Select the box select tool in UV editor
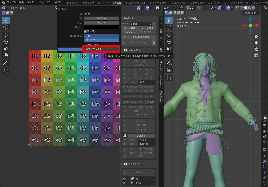The image size is (268, 187). coord(6,20)
